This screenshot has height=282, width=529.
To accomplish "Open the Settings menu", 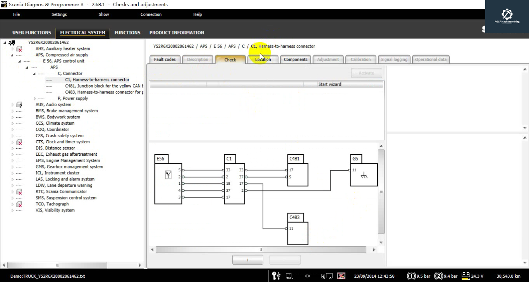I will tap(59, 14).
